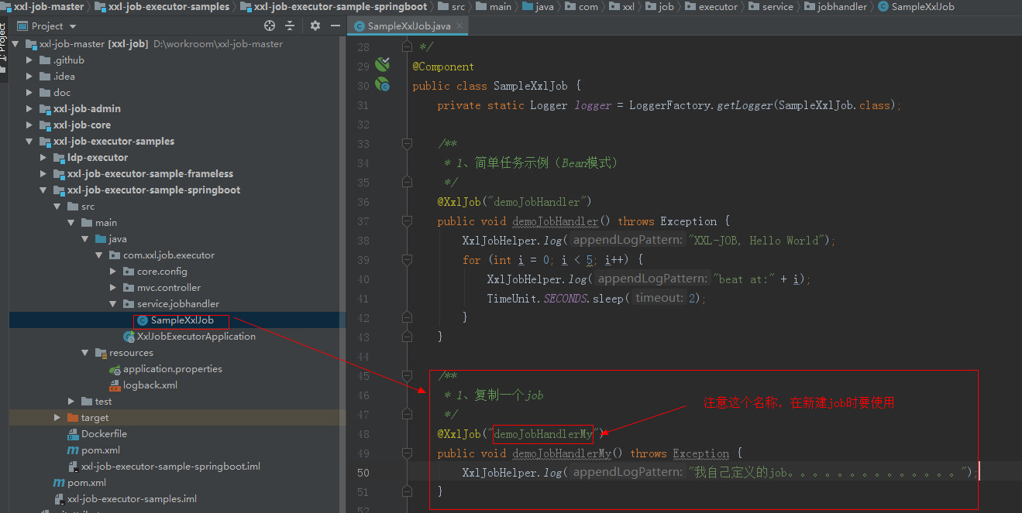Click the SampleXxlJob class file icon in tree
The image size is (1022, 513).
coord(142,320)
